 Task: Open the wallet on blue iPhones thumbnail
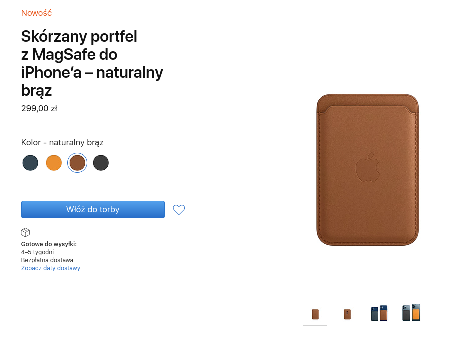tap(379, 313)
